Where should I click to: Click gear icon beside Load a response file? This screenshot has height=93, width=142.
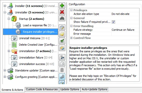tap(18, 25)
